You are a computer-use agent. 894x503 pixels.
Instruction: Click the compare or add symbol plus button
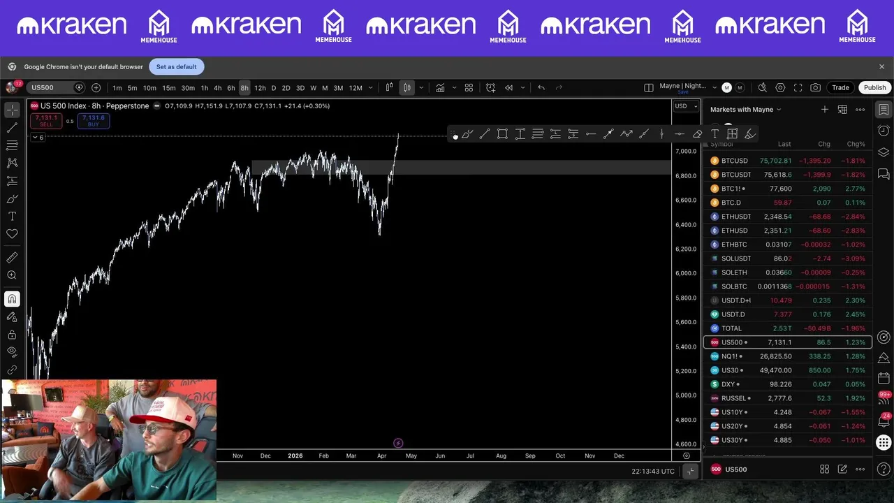coord(96,88)
